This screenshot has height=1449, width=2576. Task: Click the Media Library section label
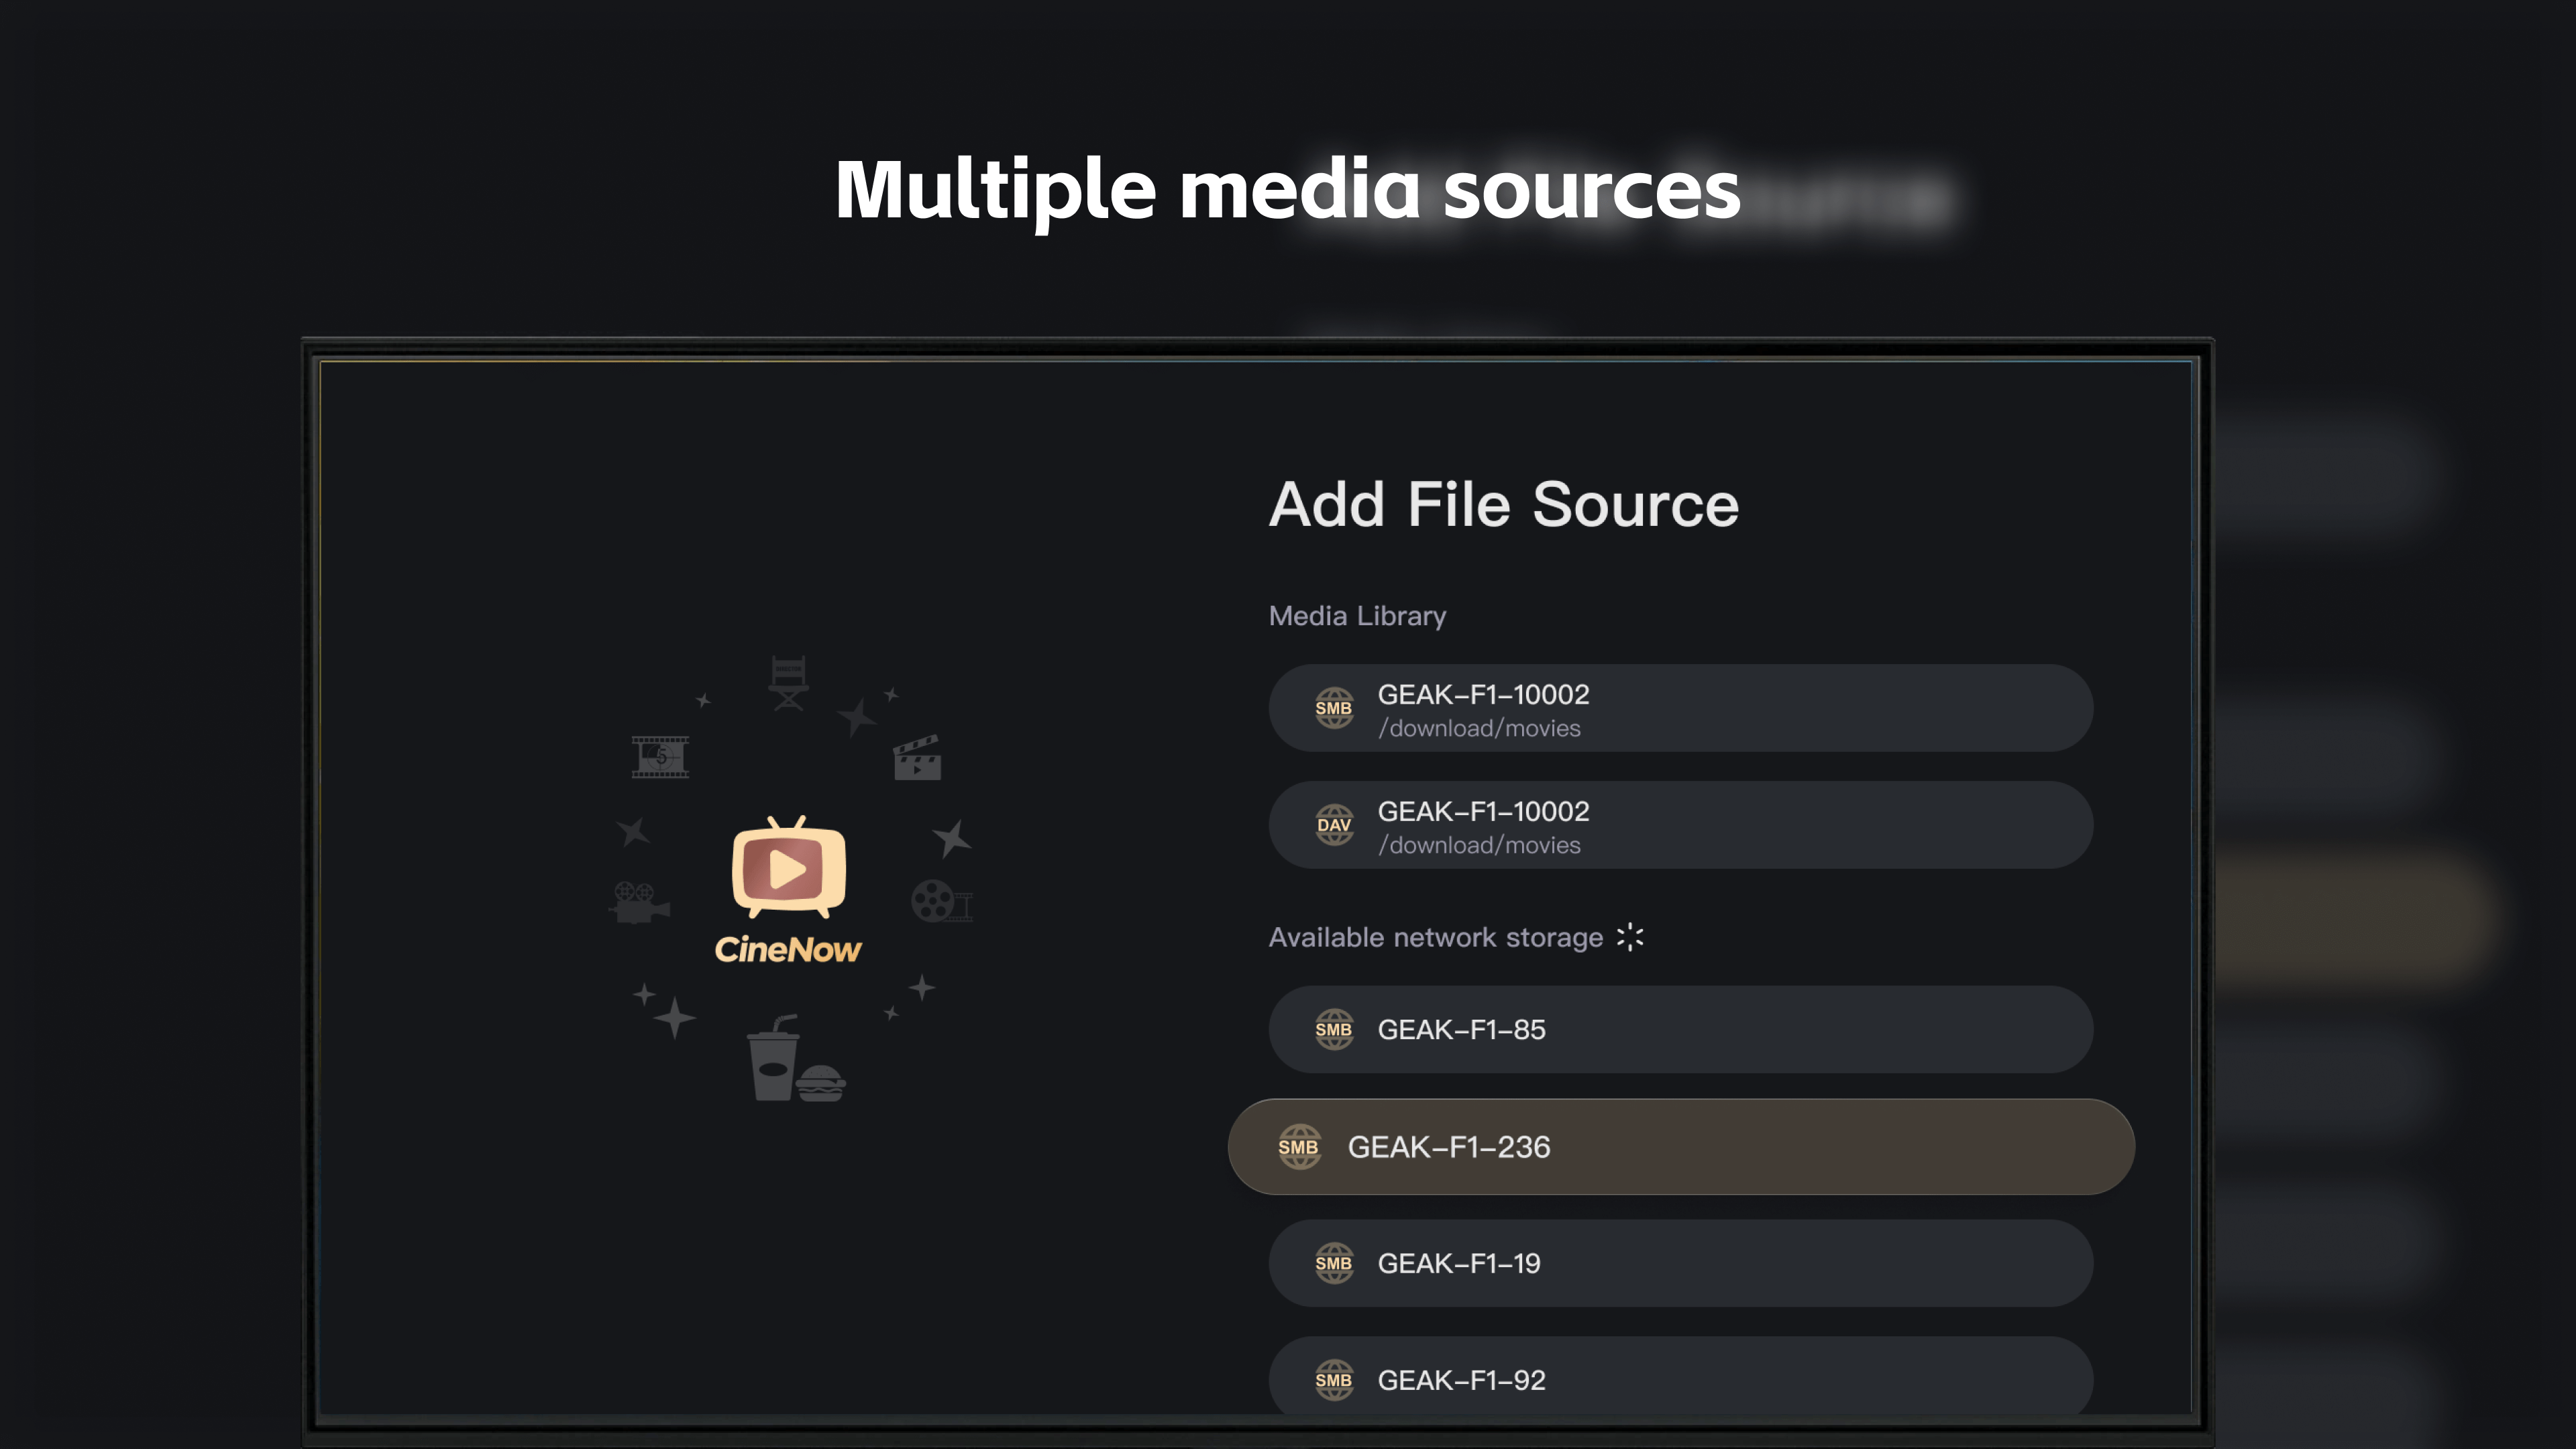click(1357, 616)
